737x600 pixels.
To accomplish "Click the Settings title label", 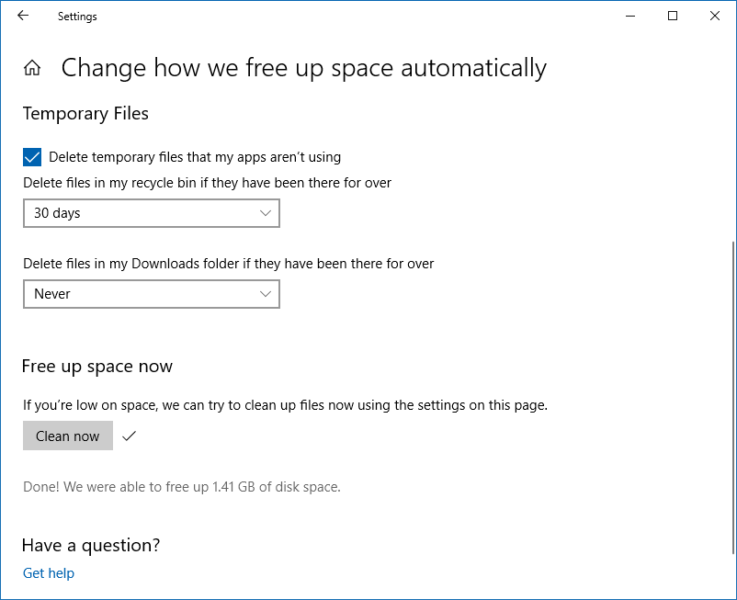I will pyautogui.click(x=76, y=16).
